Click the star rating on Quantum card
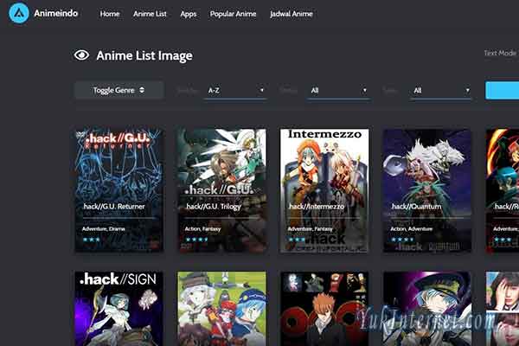Viewport: 519px width, 346px height. tap(402, 240)
